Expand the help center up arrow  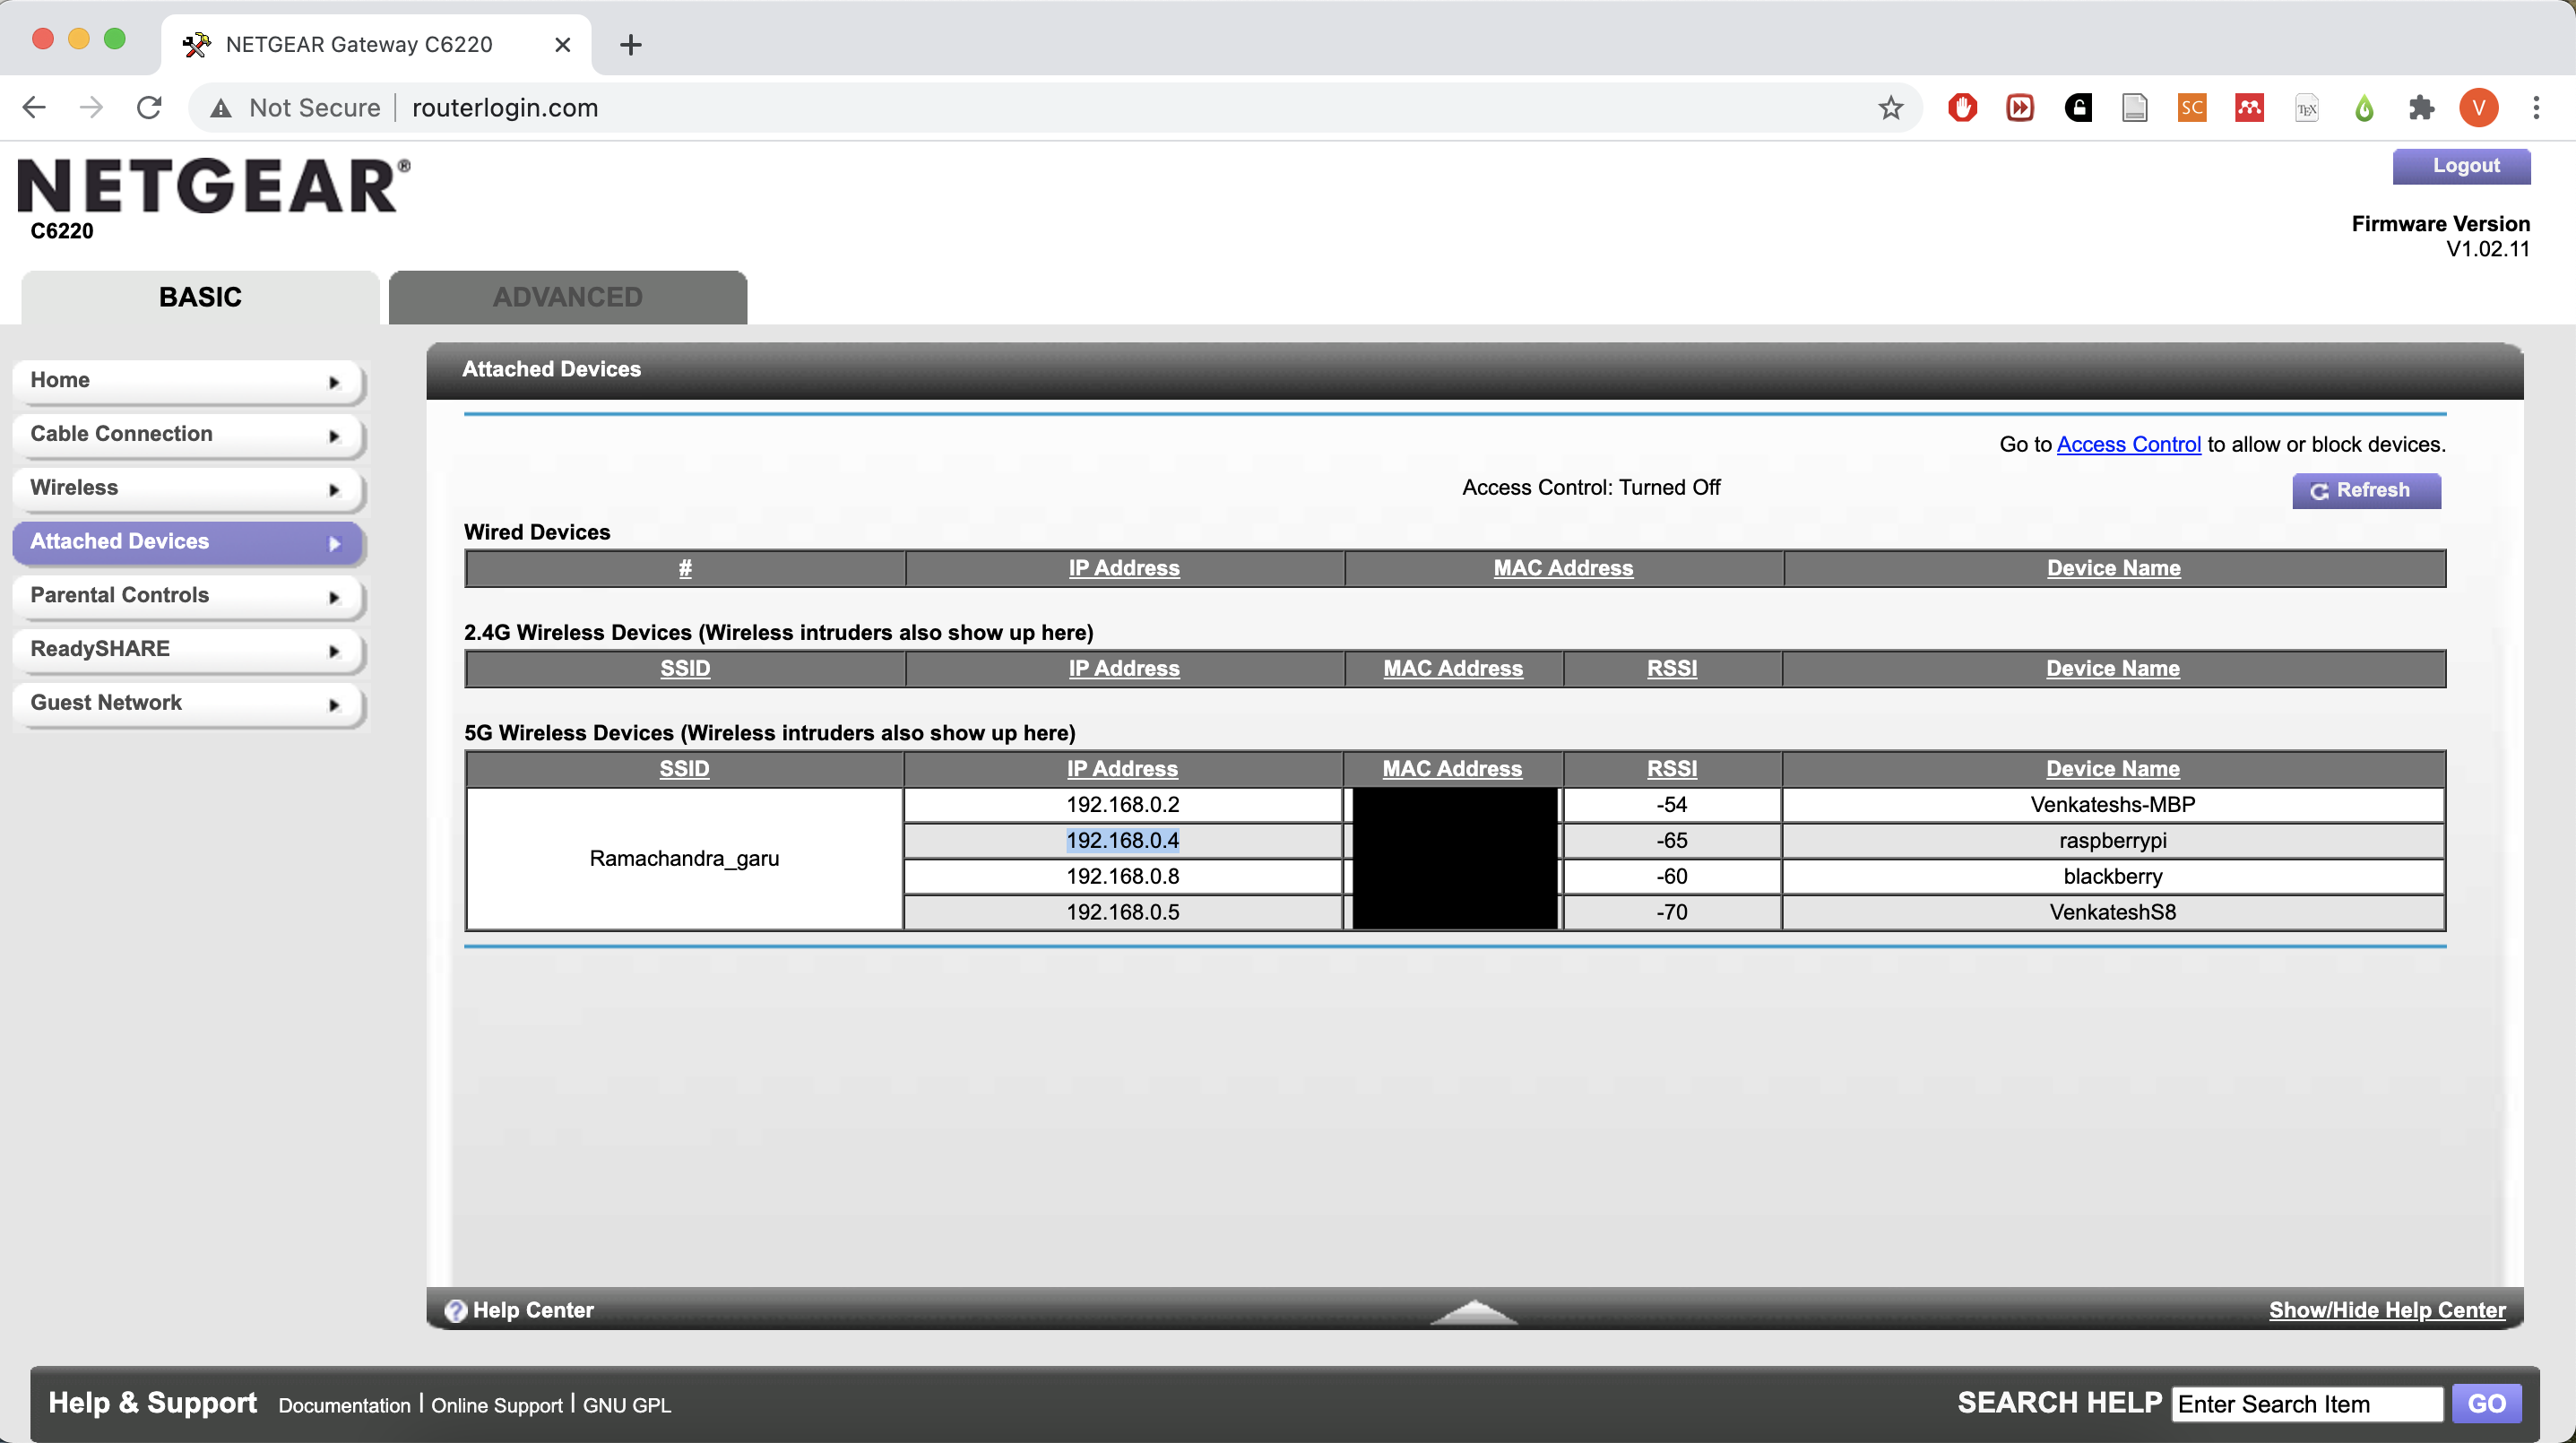click(x=1473, y=1311)
